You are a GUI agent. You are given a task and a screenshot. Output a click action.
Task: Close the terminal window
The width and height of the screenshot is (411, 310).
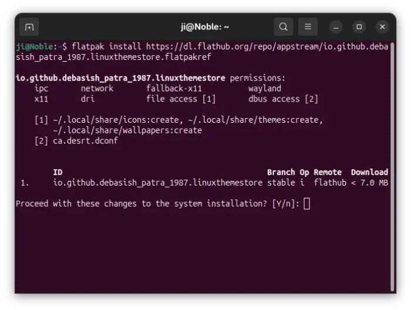382,27
